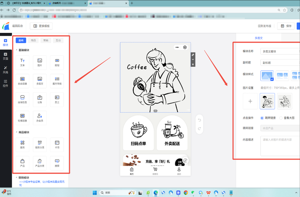Add the 图片 image module
300x197 pixels.
point(40,62)
